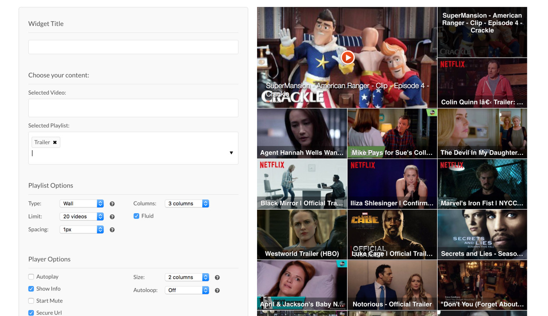548x316 pixels.
Task: Open the Type dropdown set to Wall
Action: (82, 204)
